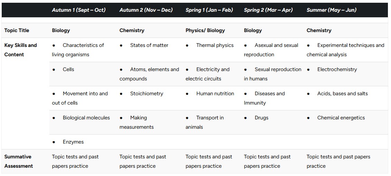
Task: Click the Enzymes bullet item
Action: point(73,142)
